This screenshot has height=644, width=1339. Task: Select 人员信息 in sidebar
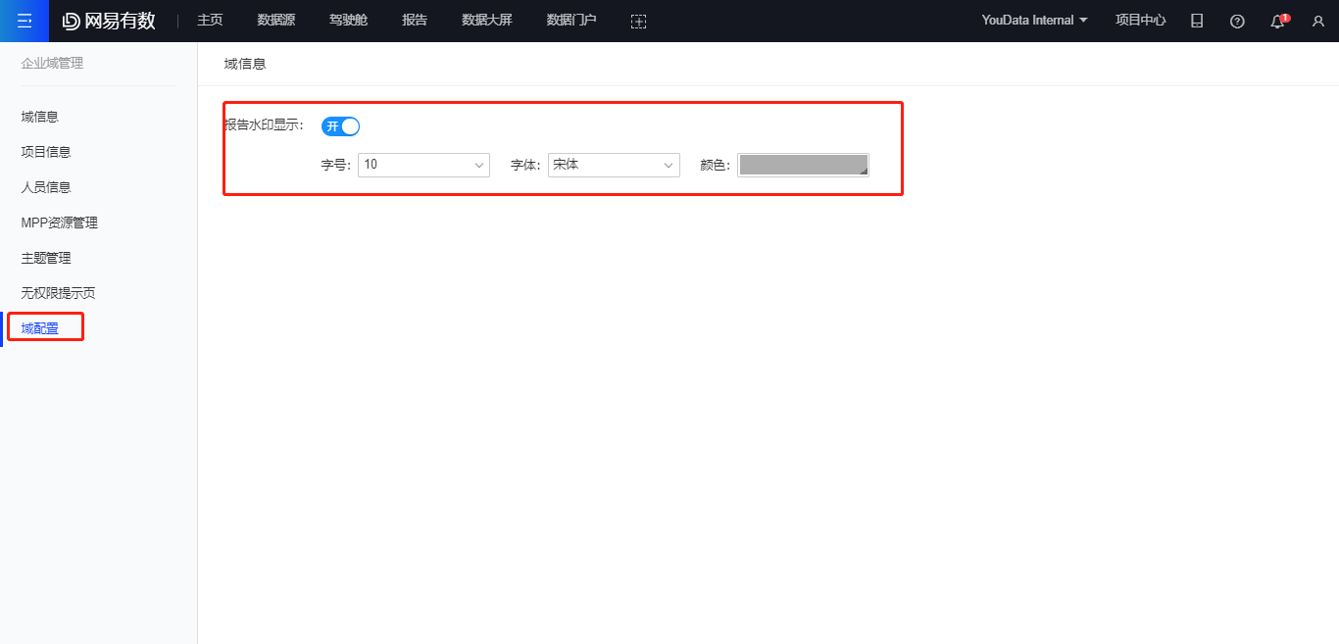46,187
